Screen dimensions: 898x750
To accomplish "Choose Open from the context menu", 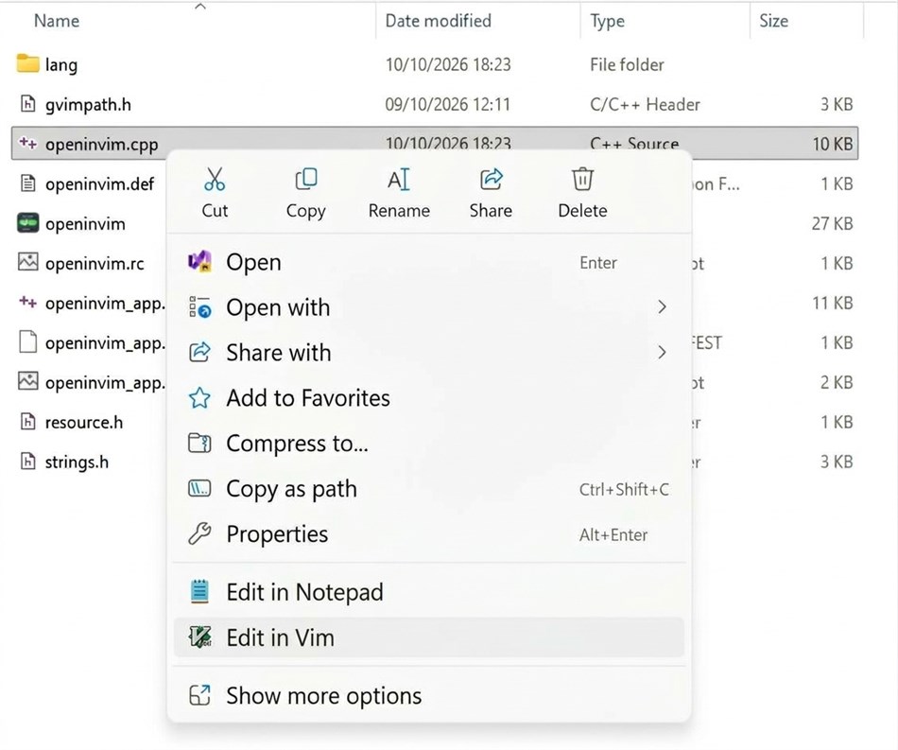I will point(428,262).
